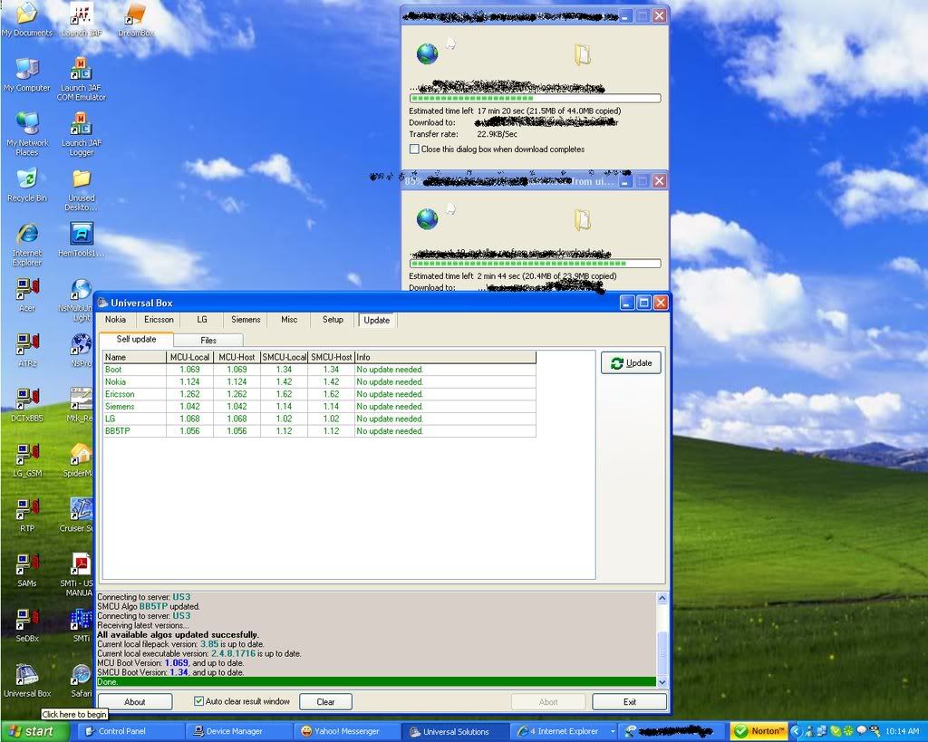Image resolution: width=928 pixels, height=742 pixels.
Task: Click the log panel scroll-down arrow
Action: click(x=662, y=681)
